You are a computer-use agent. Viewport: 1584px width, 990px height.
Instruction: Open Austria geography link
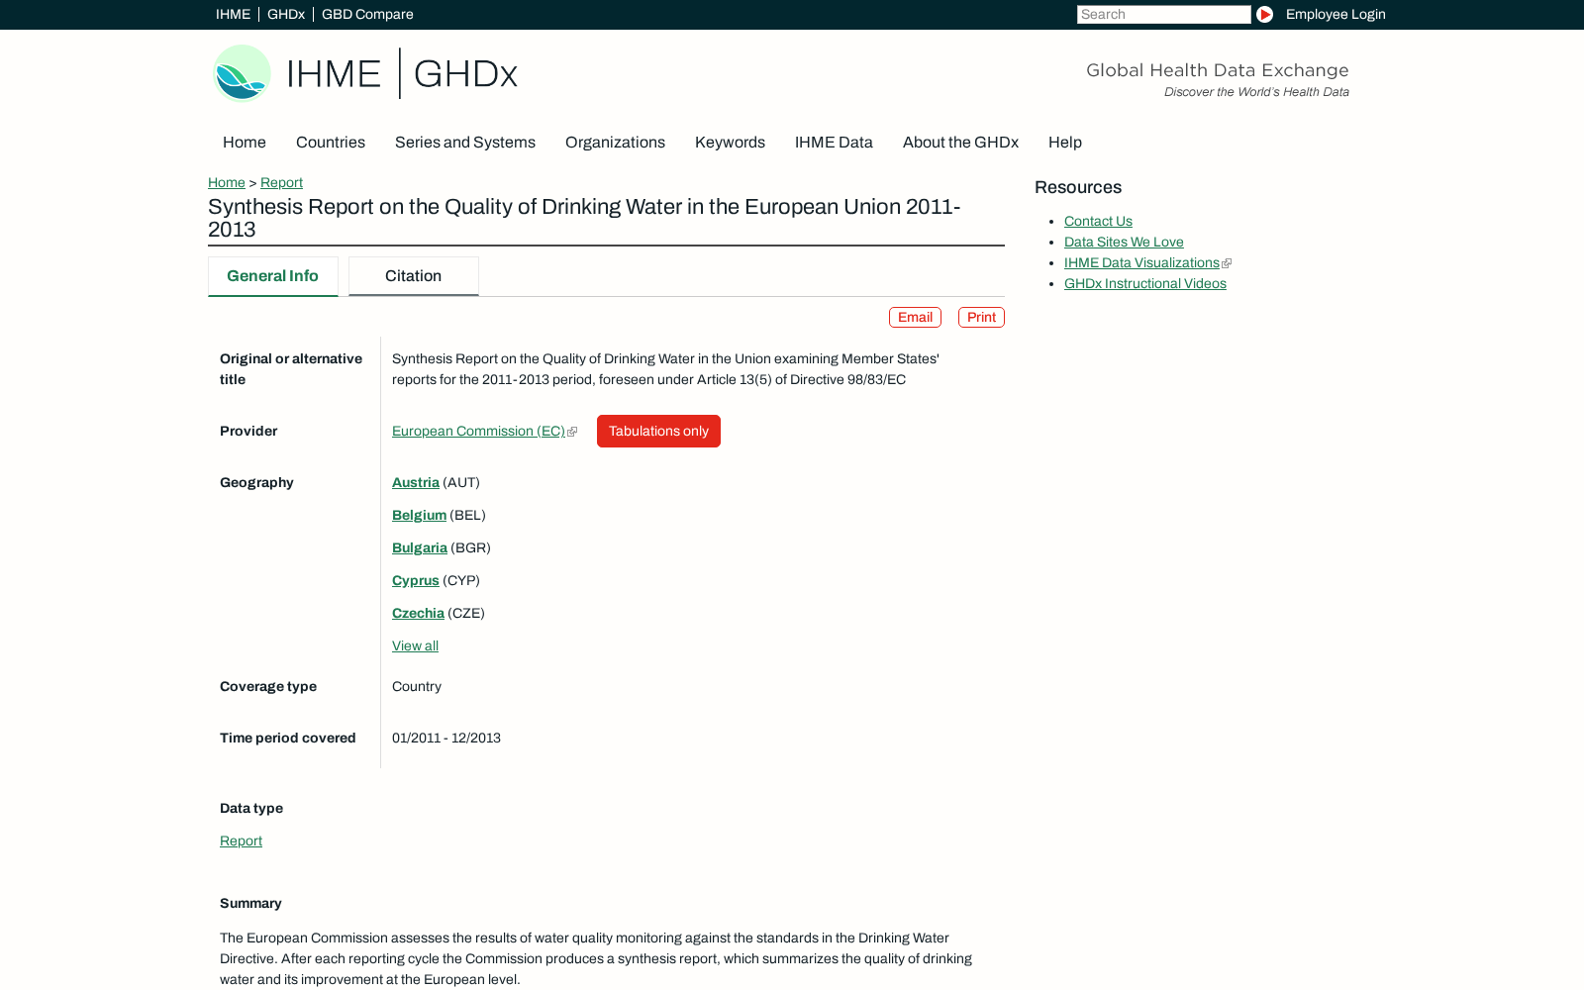(x=416, y=482)
